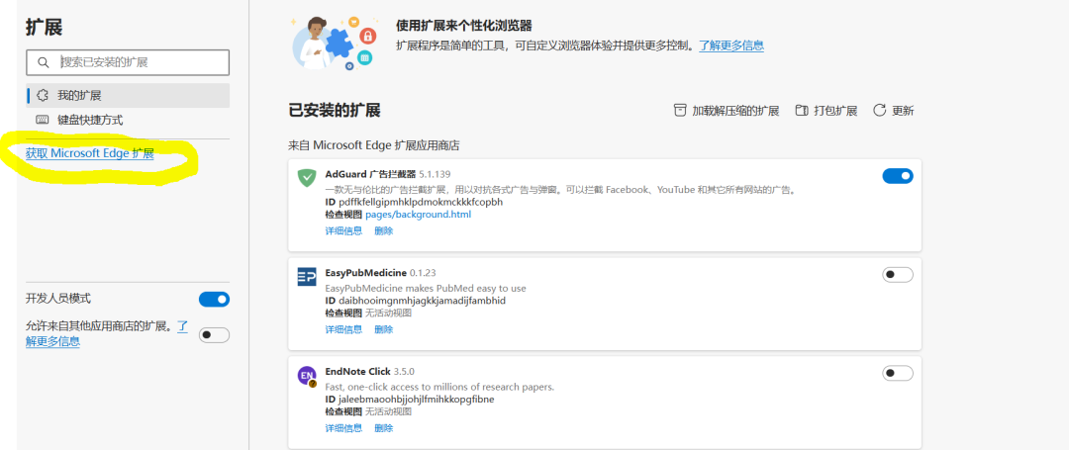Click EasyPubMedicine version 0.1.23
1069x450 pixels.
pos(423,272)
